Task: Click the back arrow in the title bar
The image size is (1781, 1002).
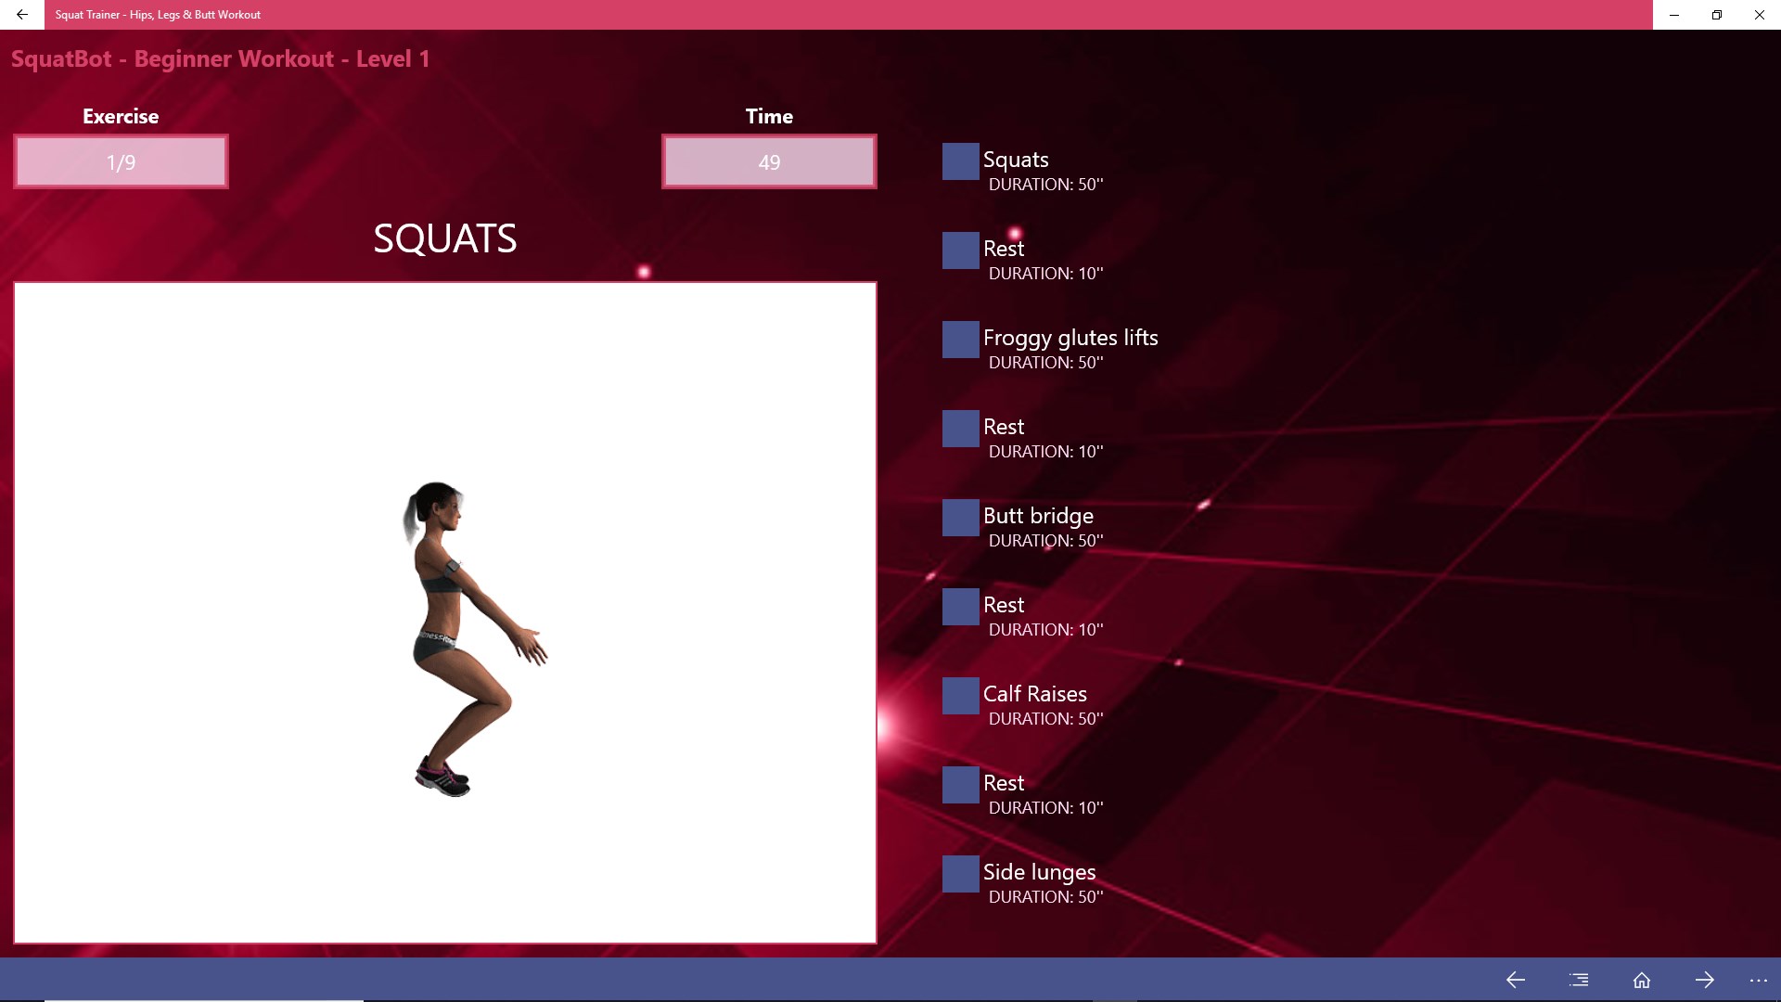Action: (22, 15)
